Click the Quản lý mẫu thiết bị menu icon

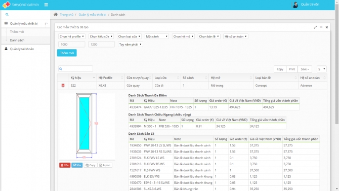6,23
